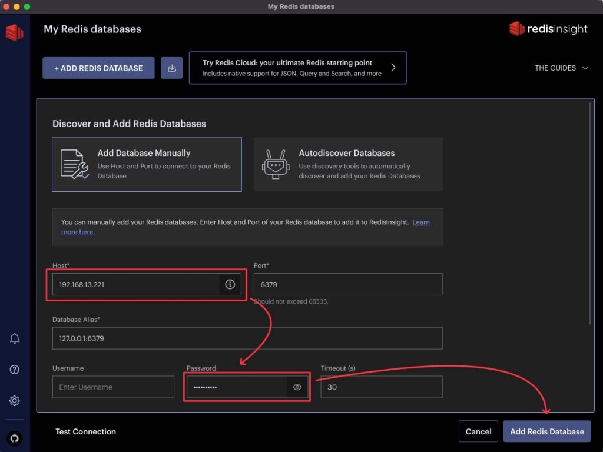Screen dimensions: 603x452
Task: Open the GitHub icon in the sidebar
Action: [15, 438]
